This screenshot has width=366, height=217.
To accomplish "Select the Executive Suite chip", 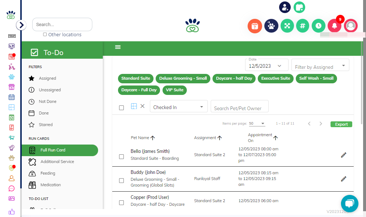I will click(275, 79).
